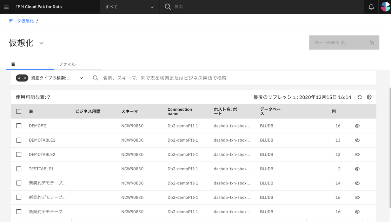Viewport: 391px width, 222px height.
Task: Check the DEMOPII table row checkbox
Action: pyautogui.click(x=19, y=125)
